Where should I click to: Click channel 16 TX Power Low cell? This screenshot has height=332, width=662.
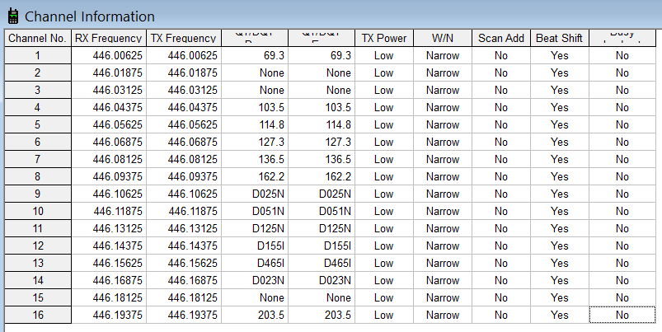(x=384, y=315)
